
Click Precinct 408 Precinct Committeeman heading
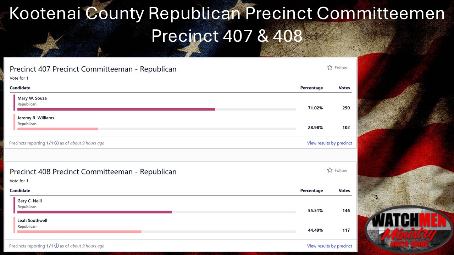click(x=93, y=172)
